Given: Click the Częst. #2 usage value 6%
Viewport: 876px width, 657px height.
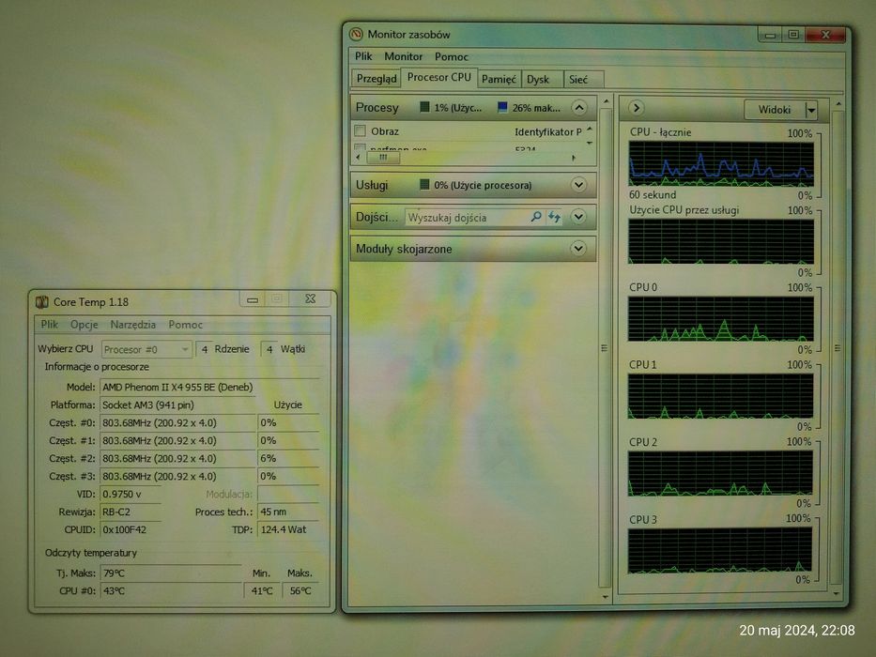Looking at the screenshot, I should click(x=288, y=458).
